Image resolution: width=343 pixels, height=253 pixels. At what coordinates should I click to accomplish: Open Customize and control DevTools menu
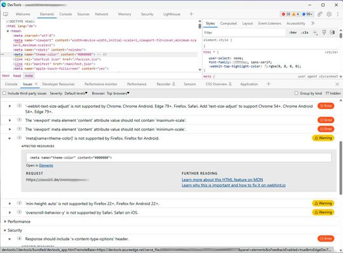click(338, 14)
